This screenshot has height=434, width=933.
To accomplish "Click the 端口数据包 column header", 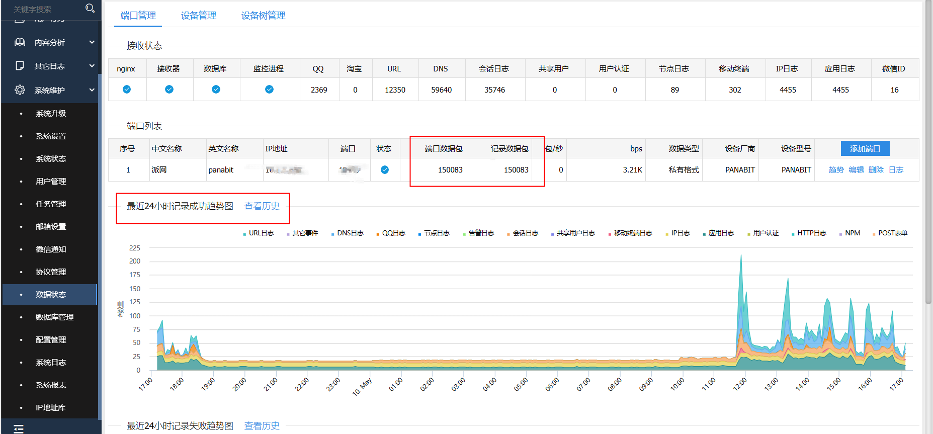I will (x=444, y=149).
